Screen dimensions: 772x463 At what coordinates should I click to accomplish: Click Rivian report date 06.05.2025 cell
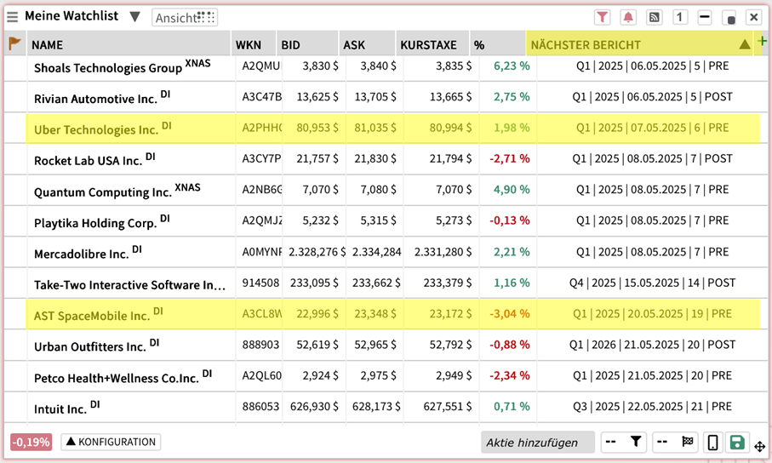[x=652, y=96]
